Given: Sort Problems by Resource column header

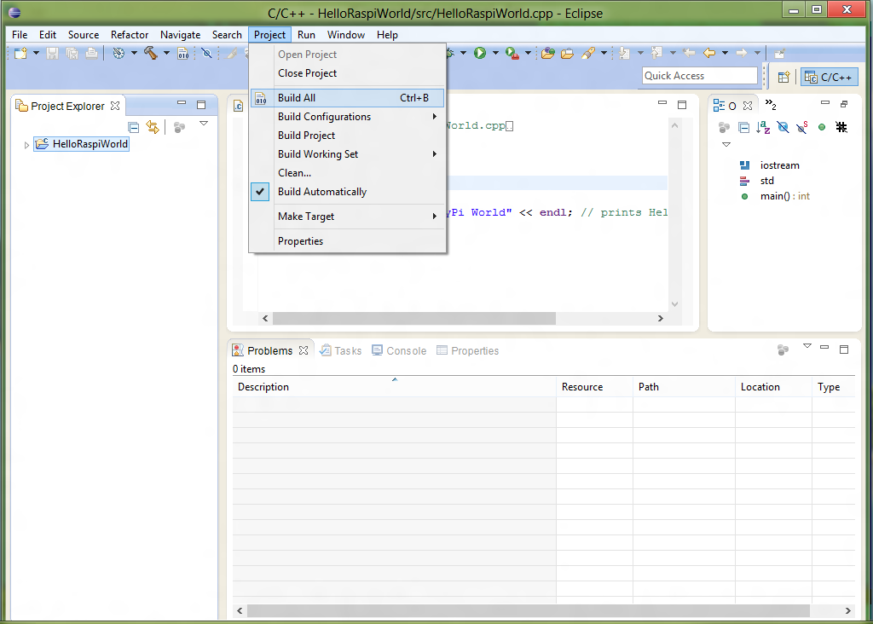Looking at the screenshot, I should click(x=594, y=387).
